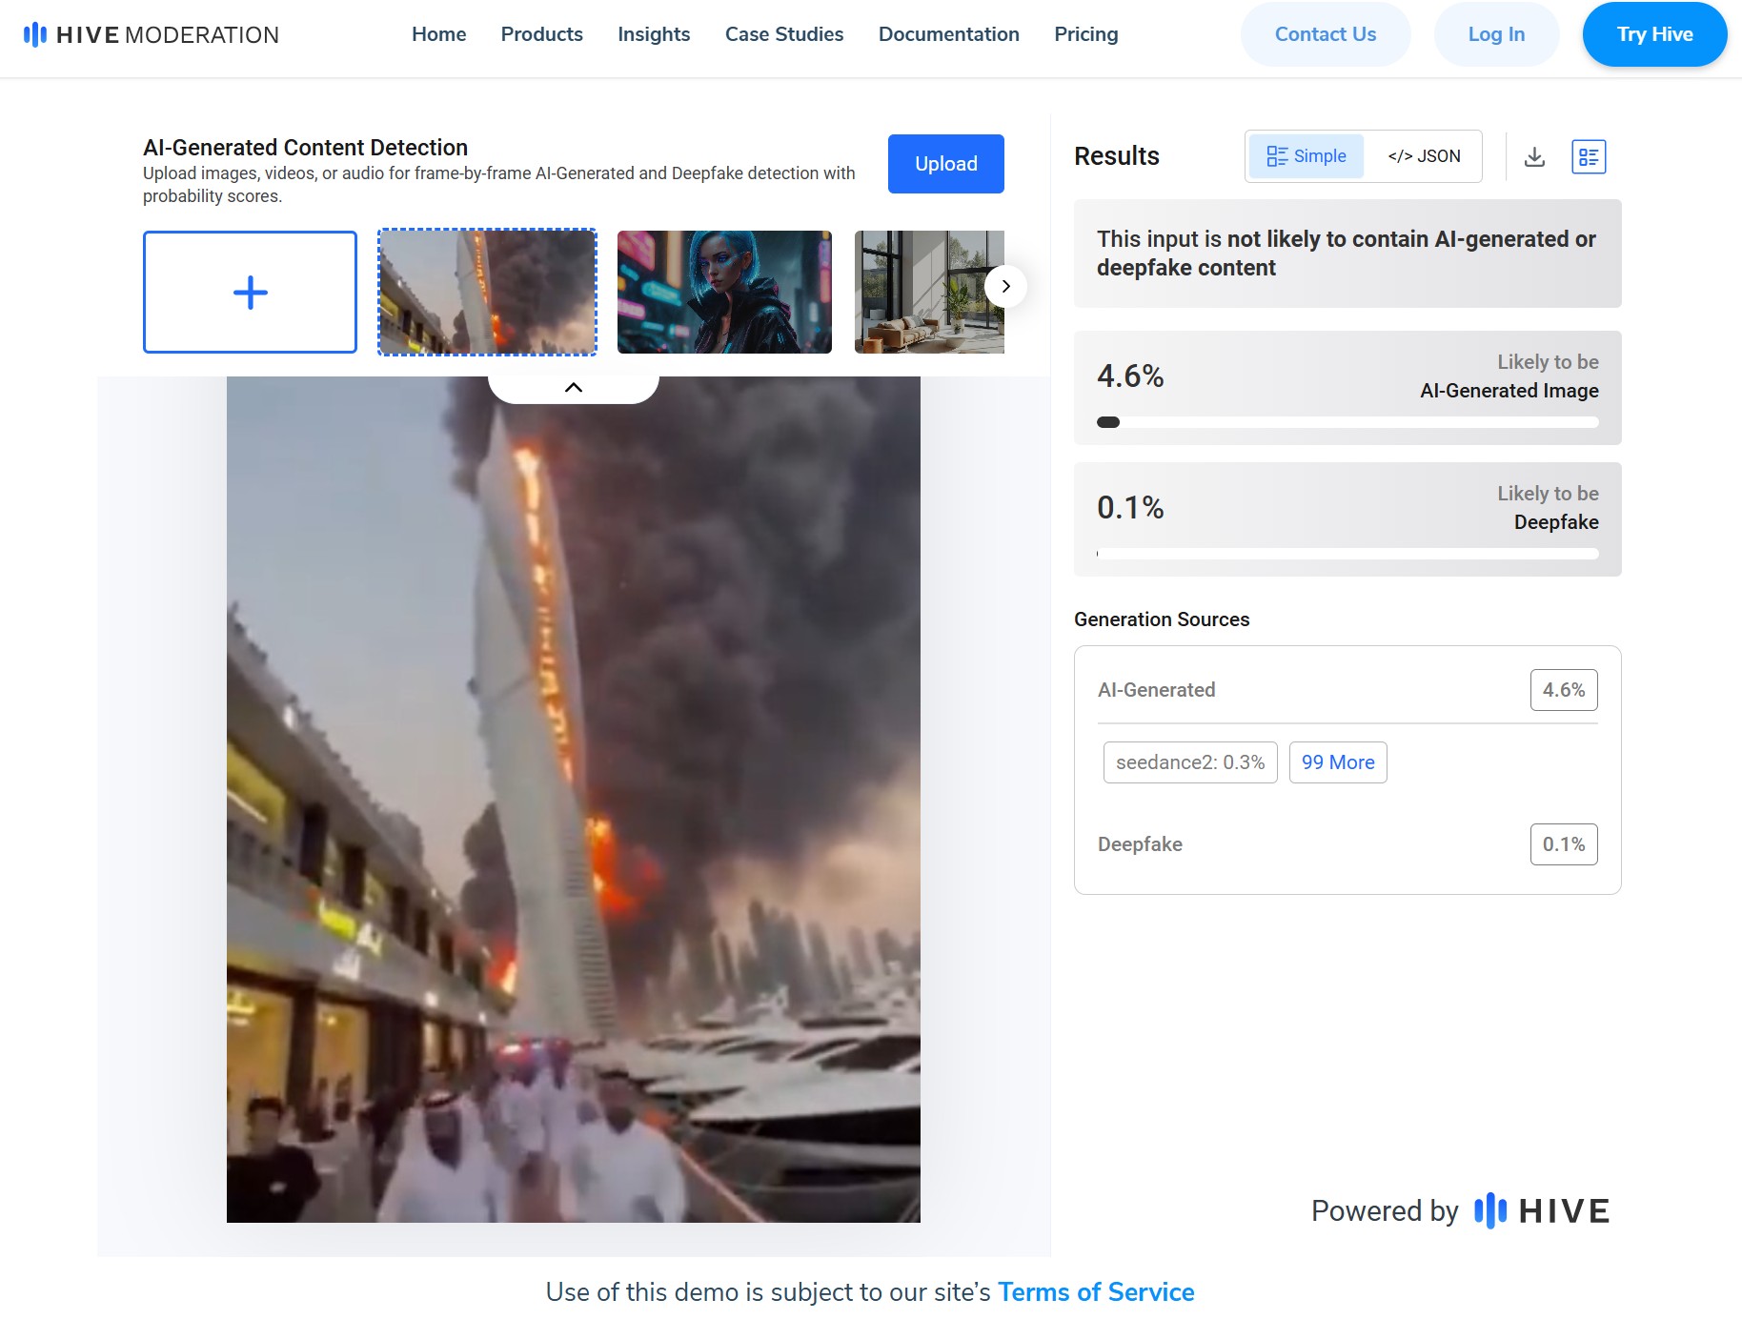Screen dimensions: 1742x1340
Task: Add a new file with plus tile
Action: pyautogui.click(x=250, y=292)
